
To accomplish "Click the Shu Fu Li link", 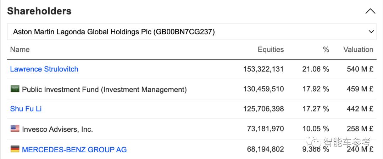I will pyautogui.click(x=26, y=109).
